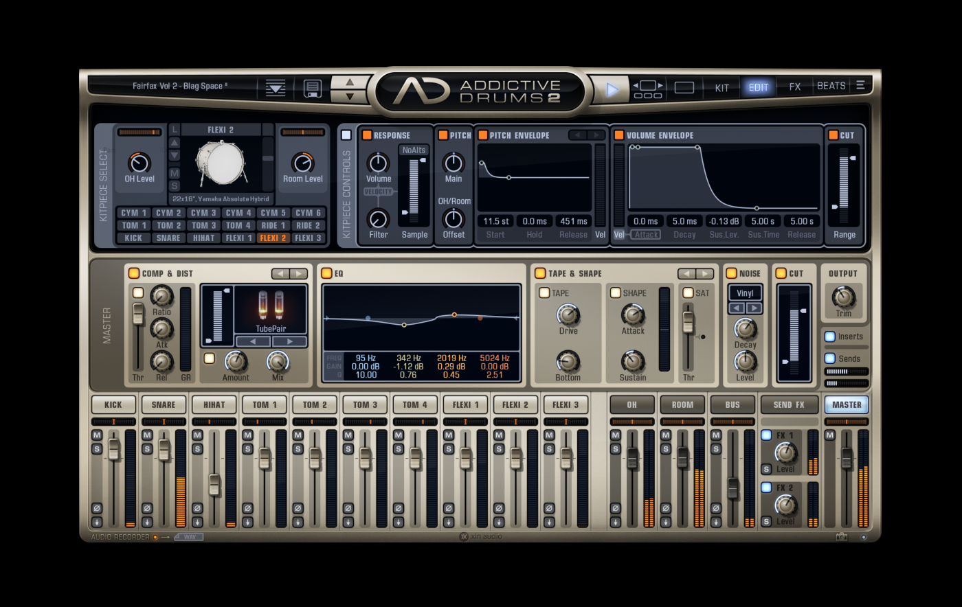Toggle the kitpiece CUT section
The width and height of the screenshot is (962, 607).
pos(834,135)
